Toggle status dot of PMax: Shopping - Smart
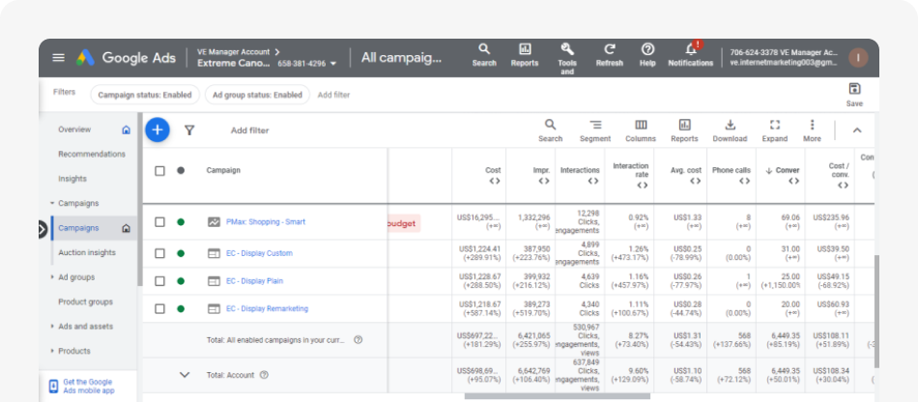The width and height of the screenshot is (918, 402). point(181,222)
